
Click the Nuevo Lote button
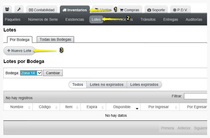(x=19, y=51)
